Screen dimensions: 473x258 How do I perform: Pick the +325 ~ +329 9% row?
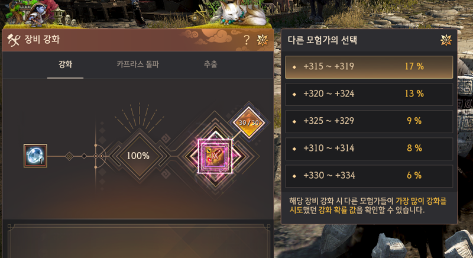pos(369,121)
